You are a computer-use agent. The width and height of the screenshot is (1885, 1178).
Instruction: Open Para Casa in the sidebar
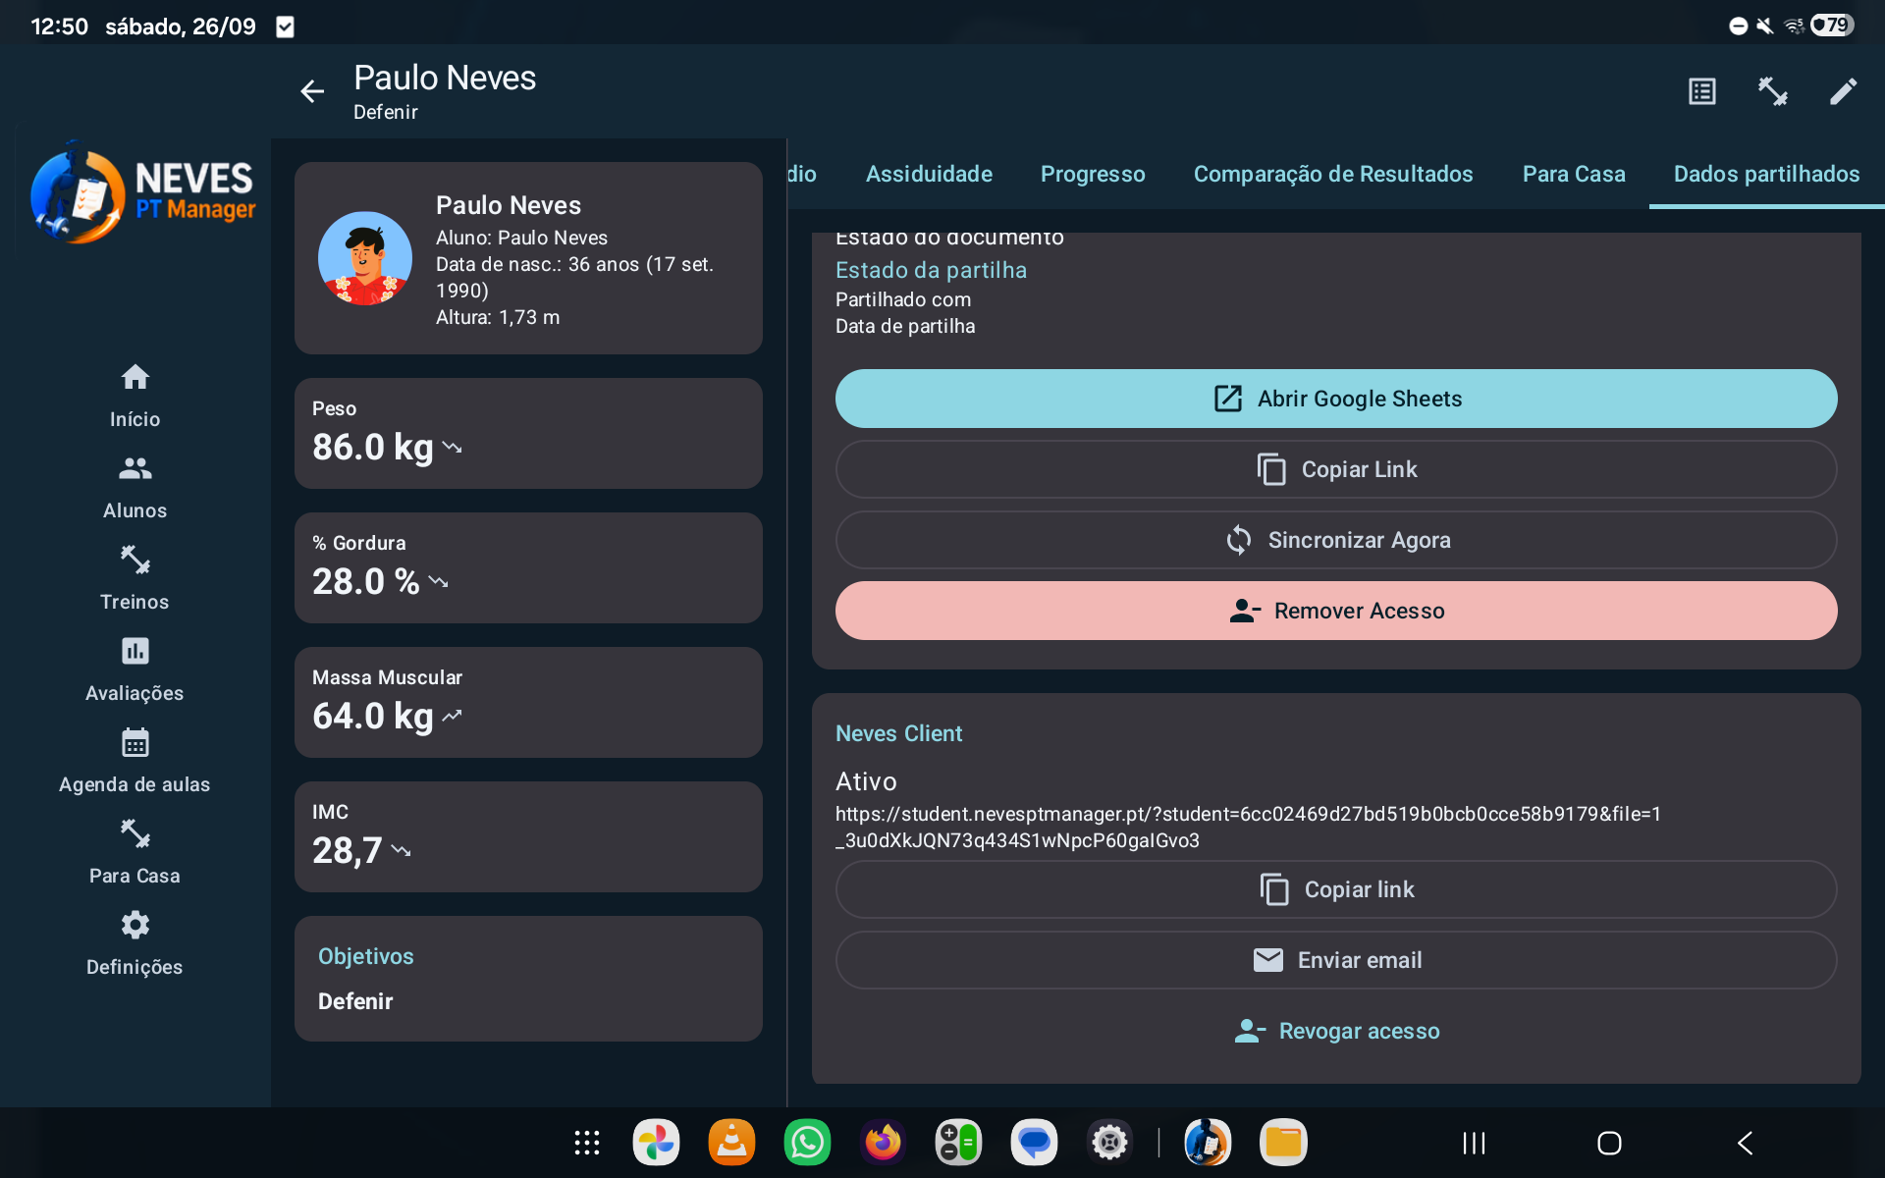click(x=135, y=852)
